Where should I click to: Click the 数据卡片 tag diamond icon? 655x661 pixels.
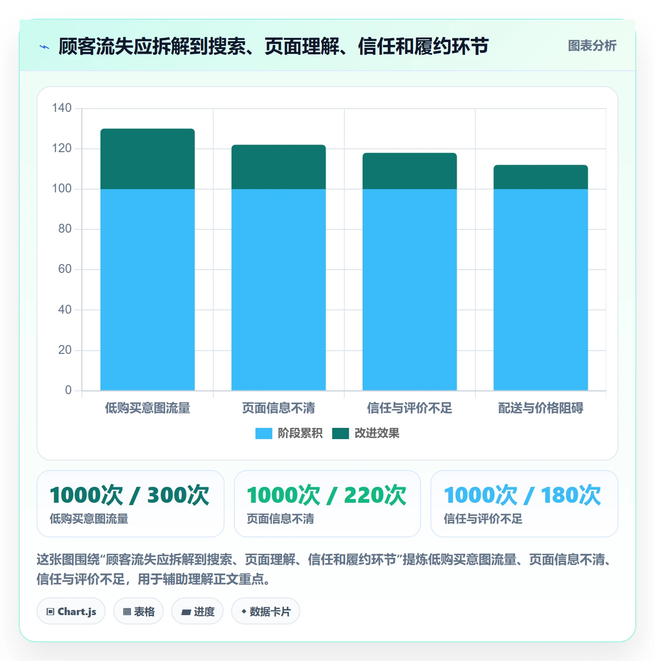(x=244, y=611)
